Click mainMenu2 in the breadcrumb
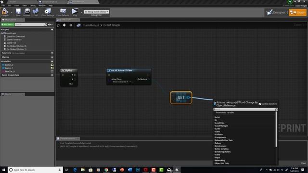Screen dimensions: 308x173 91,25
